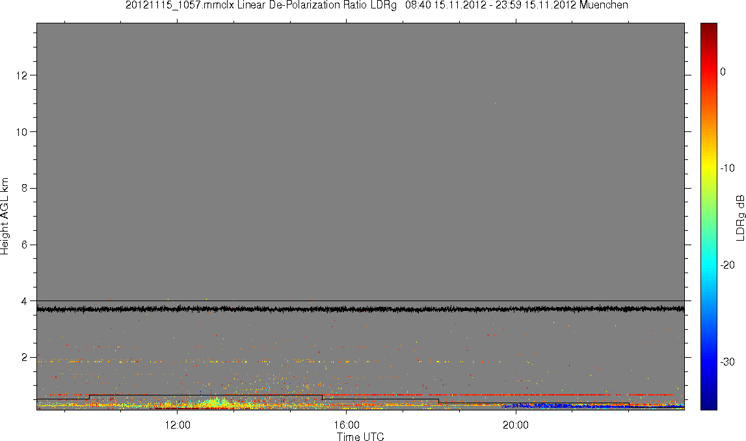Viewport: 746px width, 441px height.
Task: Click the height tick label 8
Action: 24,188
